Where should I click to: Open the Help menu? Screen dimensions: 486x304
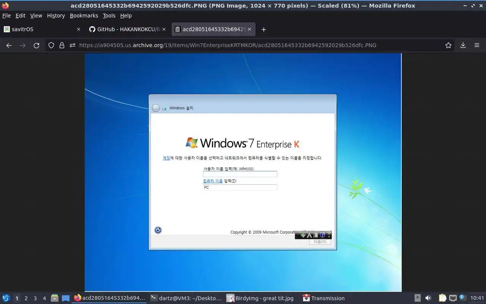126,16
